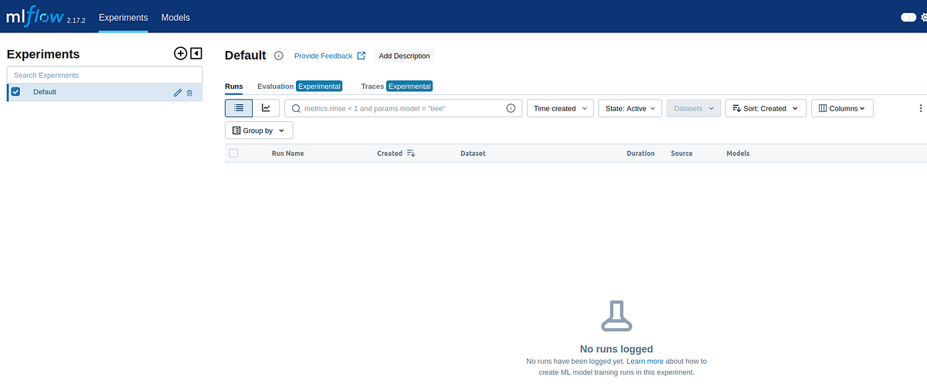The height and width of the screenshot is (387, 927).
Task: Click the Created column sort icon
Action: tap(410, 153)
